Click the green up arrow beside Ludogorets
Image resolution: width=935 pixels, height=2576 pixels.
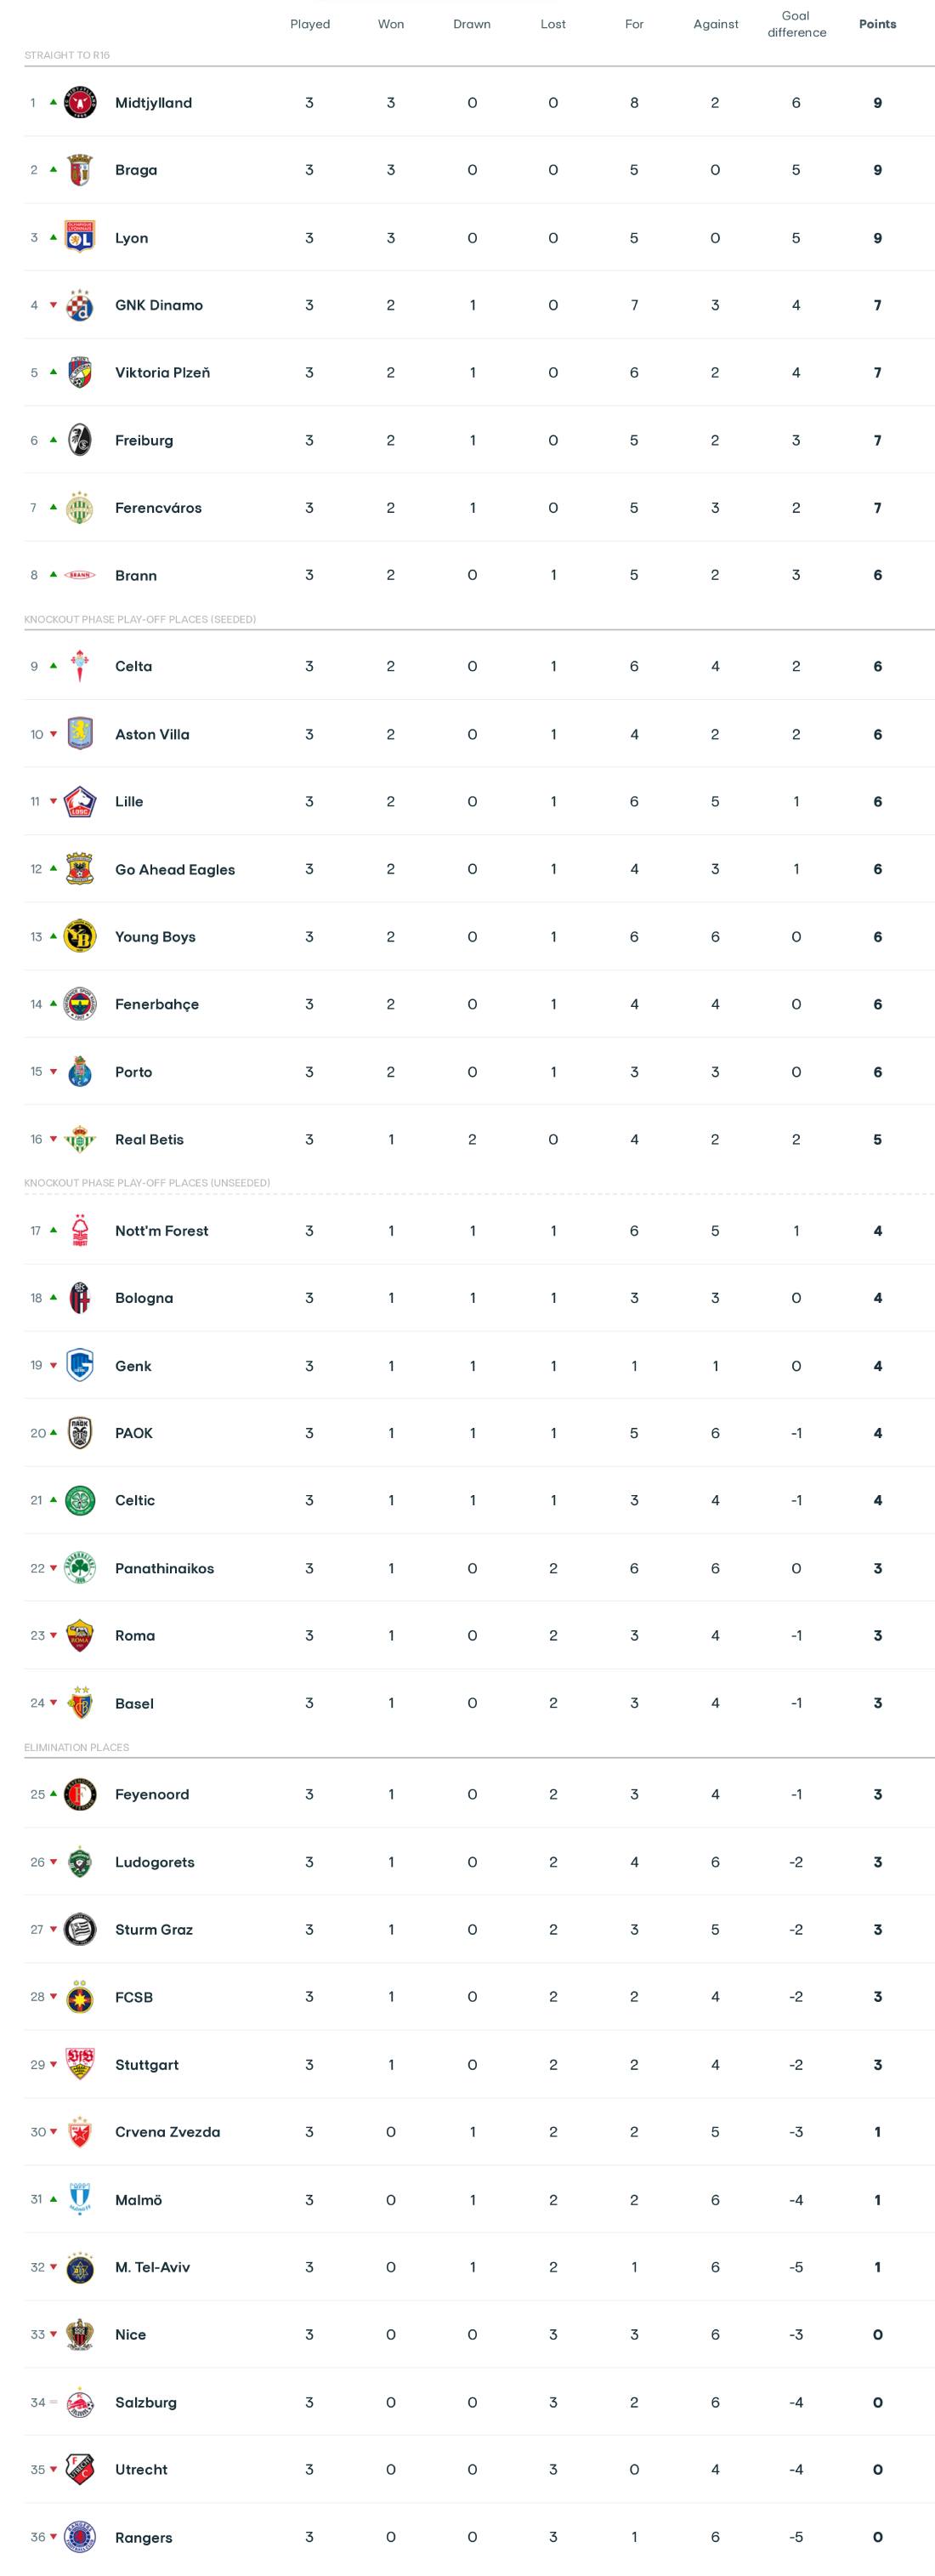pyautogui.click(x=54, y=1861)
